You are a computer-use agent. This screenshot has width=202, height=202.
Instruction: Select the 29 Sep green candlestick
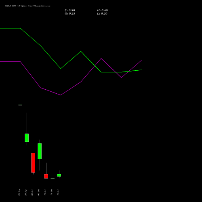click(27, 138)
